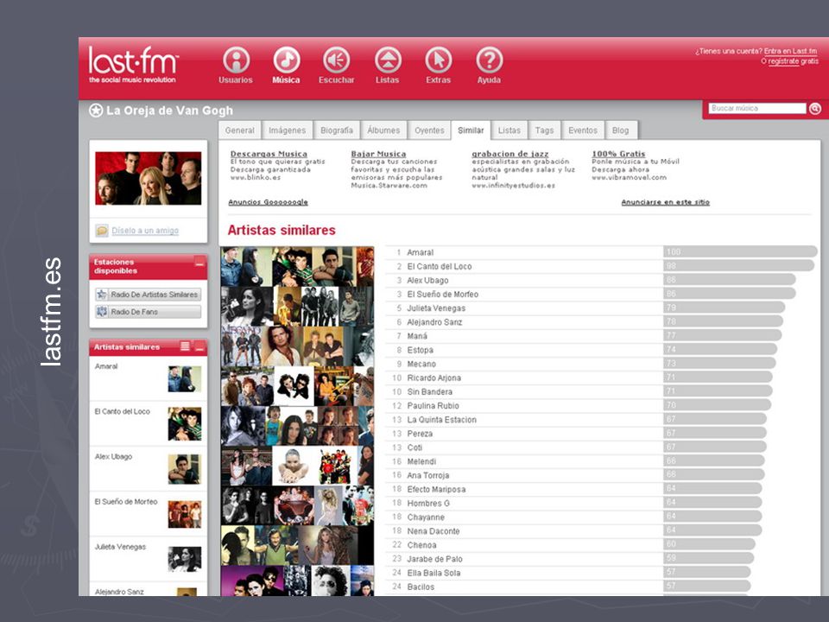Viewport: 829px width, 622px height.
Task: Collapse the Estaciones disponibles panel
Action: point(199,261)
